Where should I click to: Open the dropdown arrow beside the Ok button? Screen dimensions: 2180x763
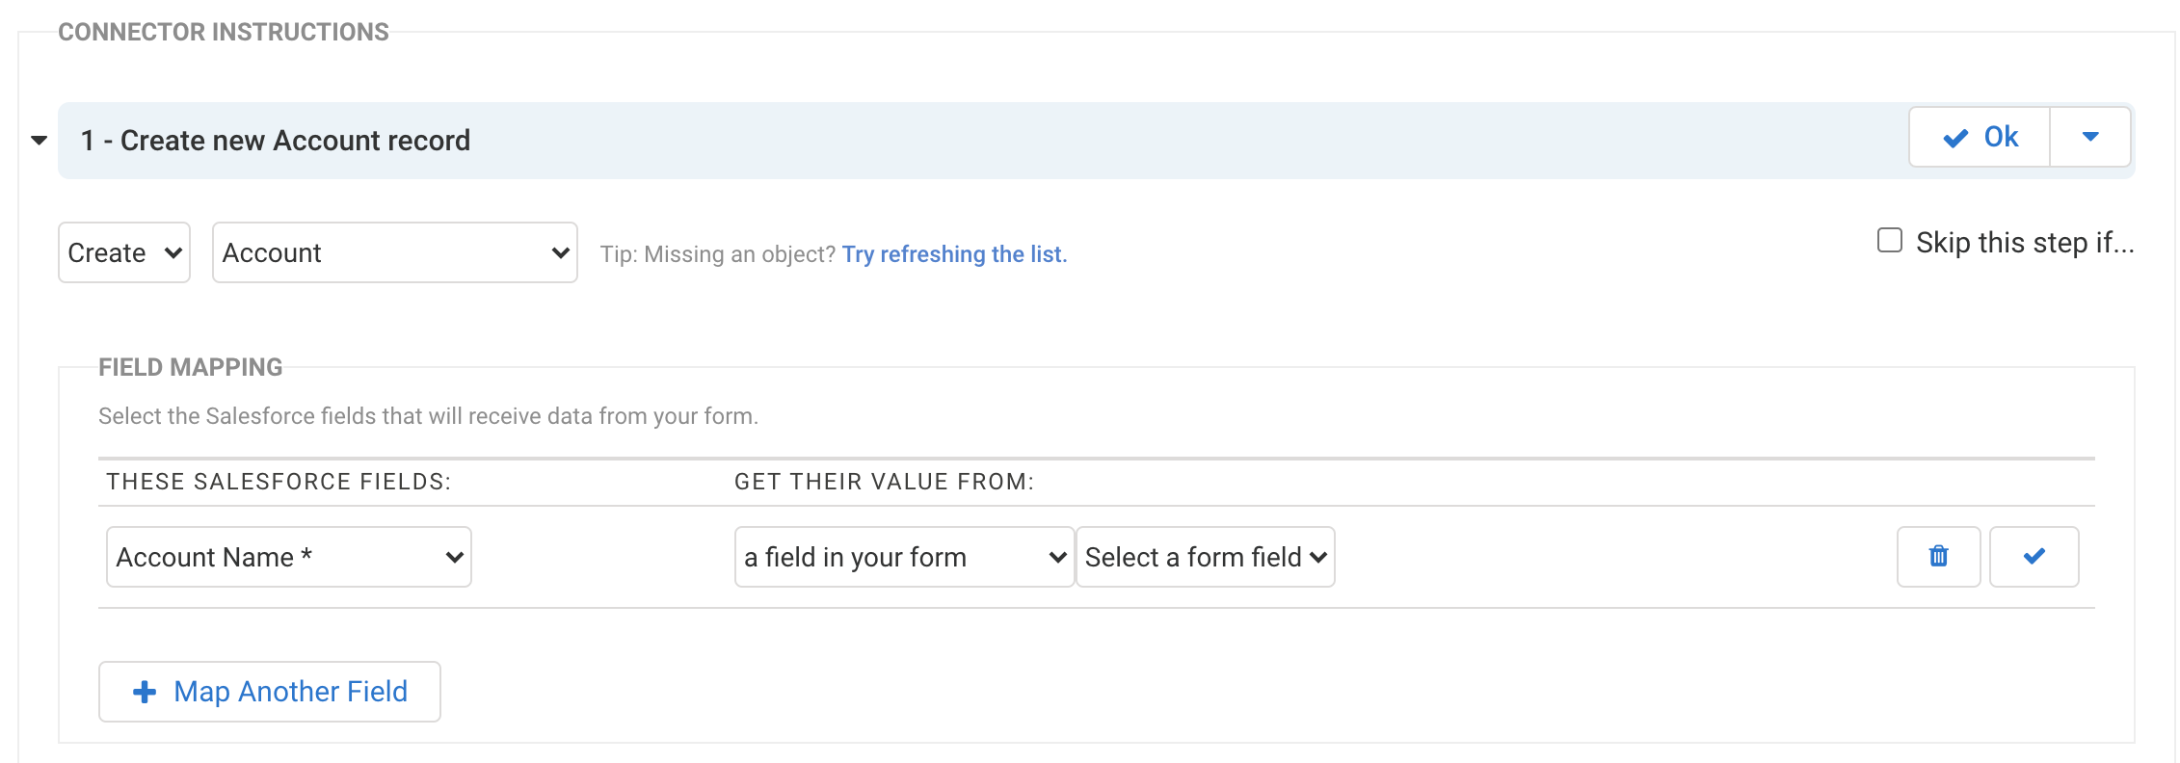[x=2089, y=137]
